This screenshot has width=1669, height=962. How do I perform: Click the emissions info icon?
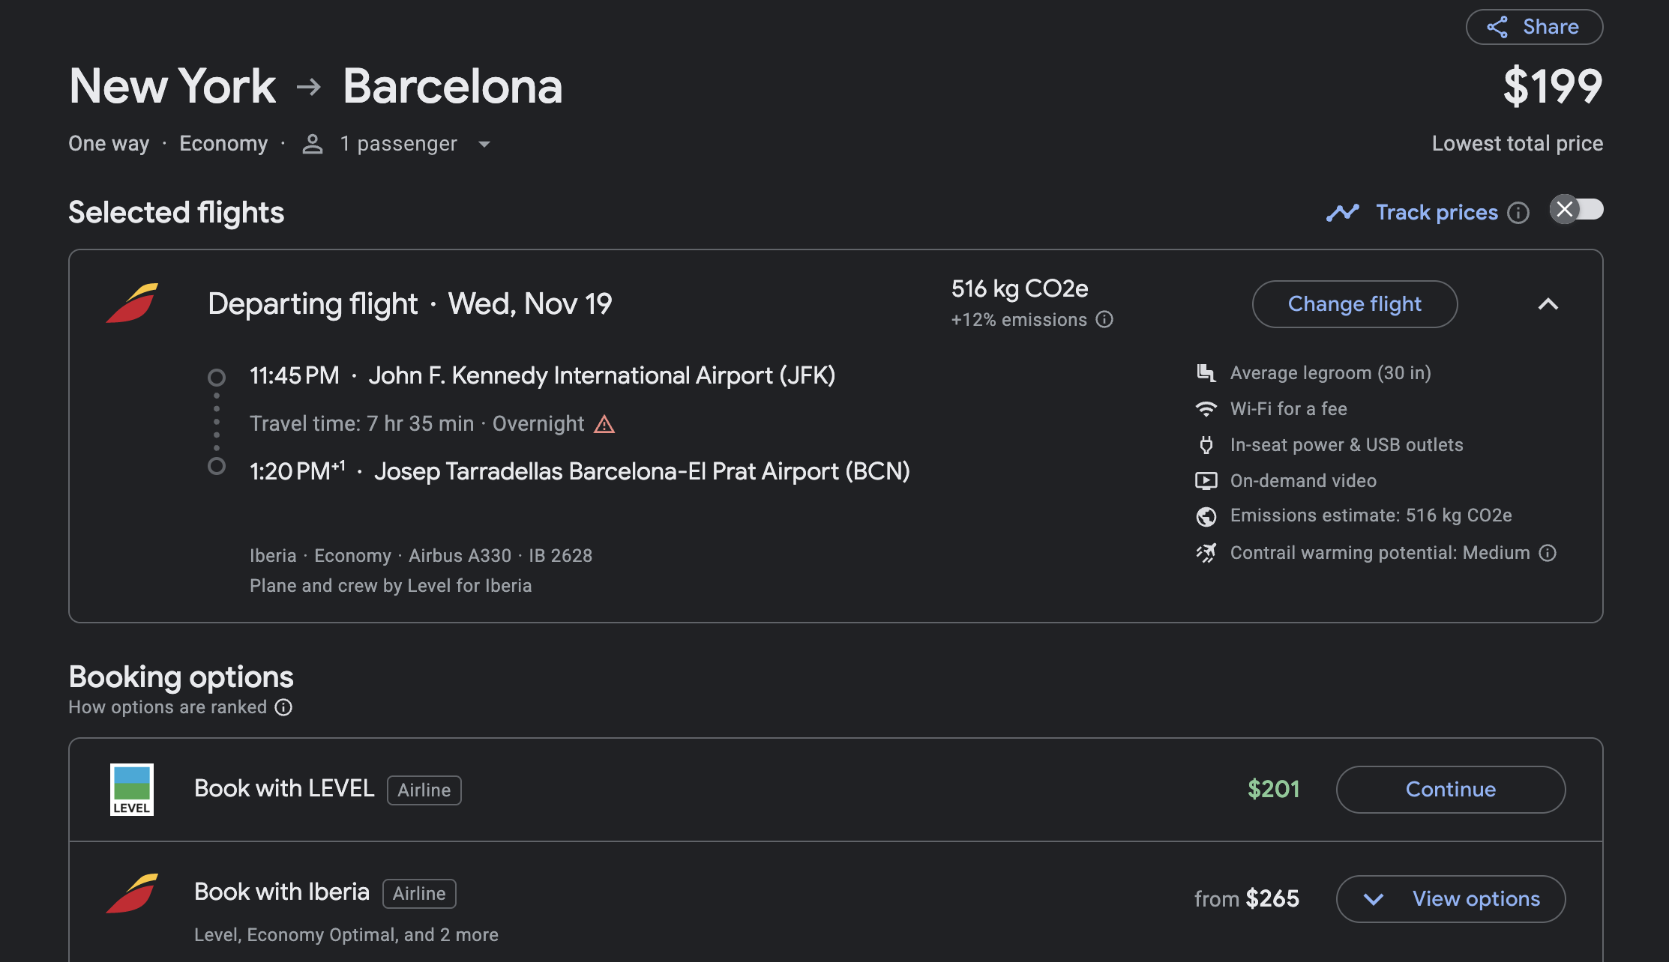tap(1104, 320)
